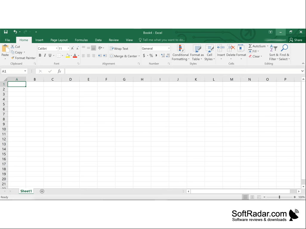Apply Percent Style formatting
The image size is (306, 229).
151,56
